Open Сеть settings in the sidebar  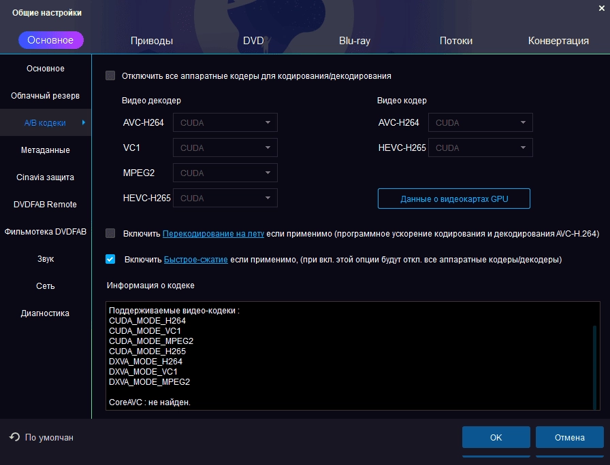point(46,286)
